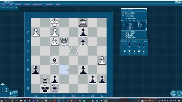The height and width of the screenshot is (102, 182).
Task: Show hidden system tray icons chevron
Action: tap(157, 101)
